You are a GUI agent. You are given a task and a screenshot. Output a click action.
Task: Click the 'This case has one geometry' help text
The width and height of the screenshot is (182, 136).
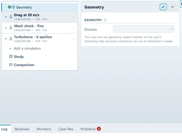tap(129, 39)
